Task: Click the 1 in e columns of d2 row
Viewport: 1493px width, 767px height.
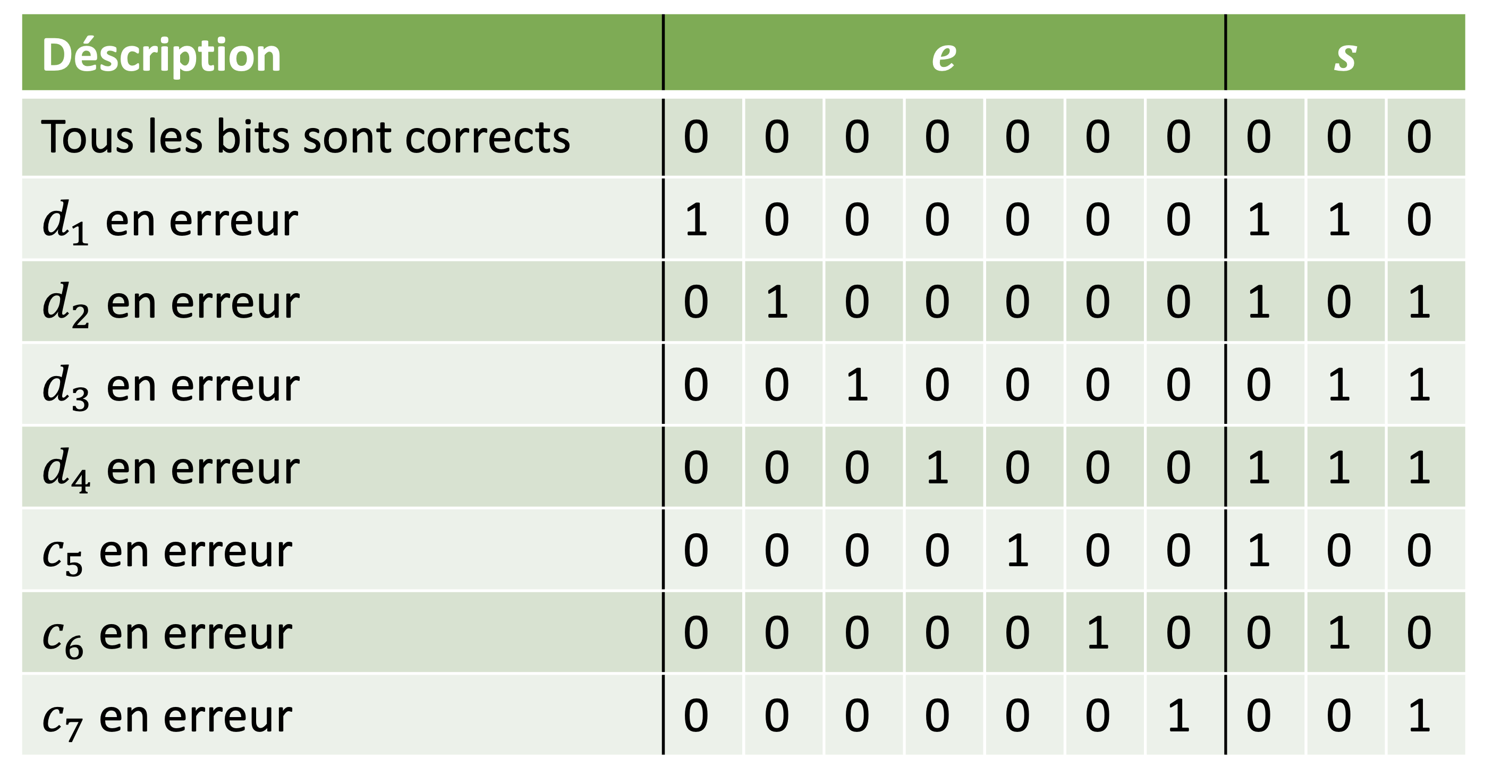Action: point(777,302)
